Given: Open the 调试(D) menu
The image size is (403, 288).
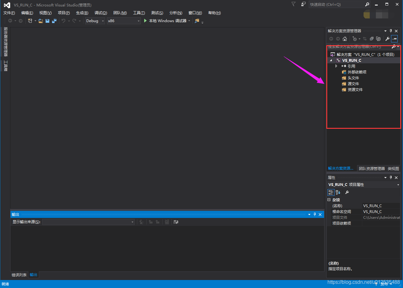Looking at the screenshot, I should [101, 13].
